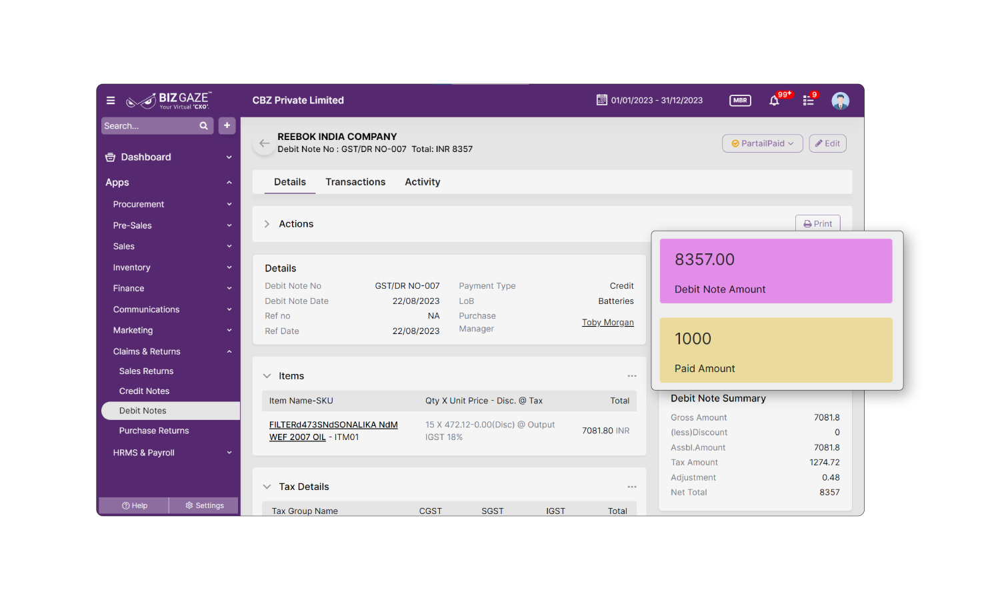
Task: Click the search magnifier icon
Action: (204, 126)
